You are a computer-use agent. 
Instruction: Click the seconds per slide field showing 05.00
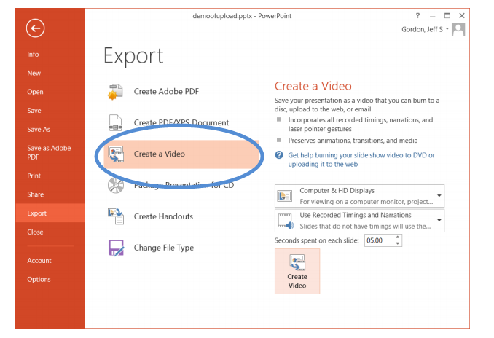(379, 240)
